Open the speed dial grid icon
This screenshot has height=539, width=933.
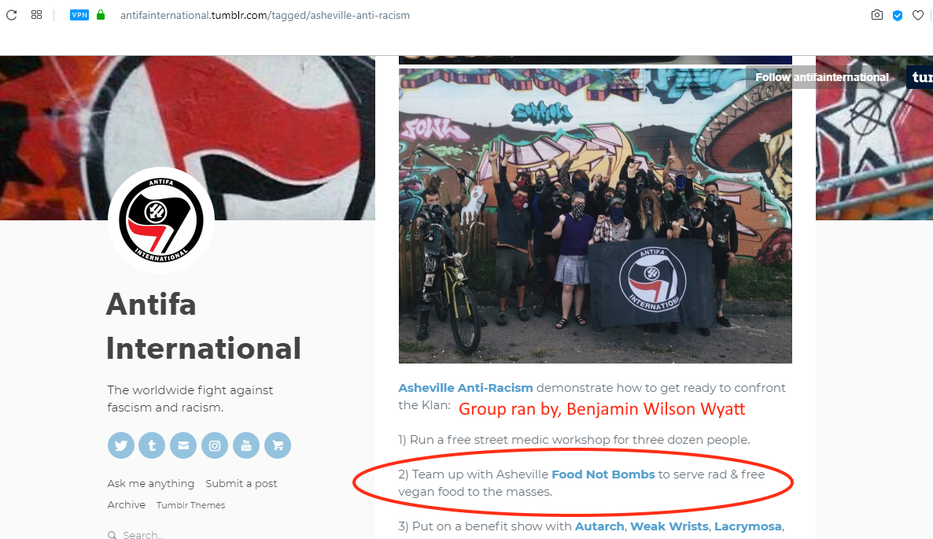(x=36, y=15)
